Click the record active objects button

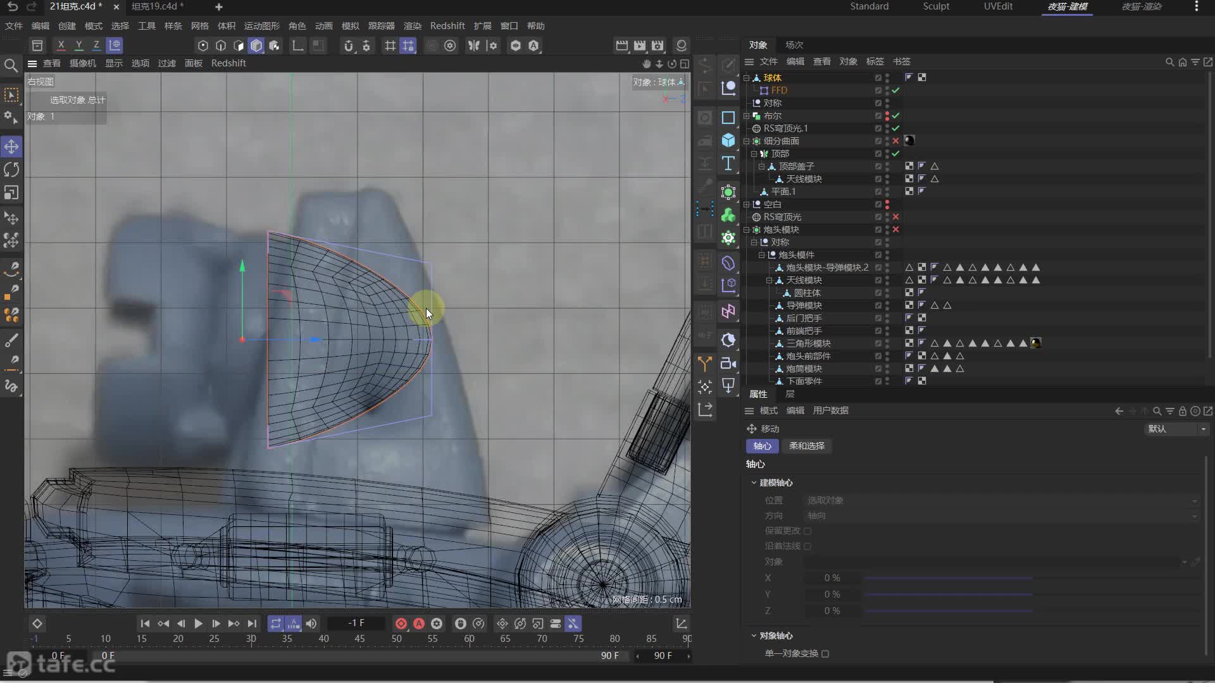pyautogui.click(x=401, y=624)
